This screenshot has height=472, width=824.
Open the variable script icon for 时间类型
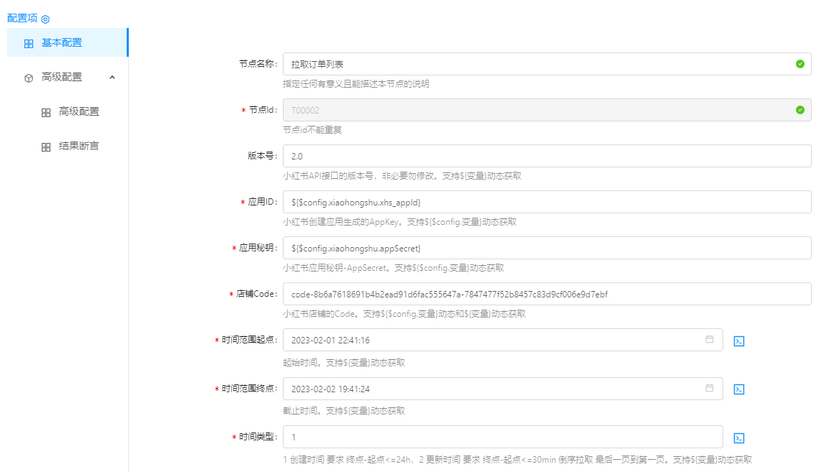738,438
